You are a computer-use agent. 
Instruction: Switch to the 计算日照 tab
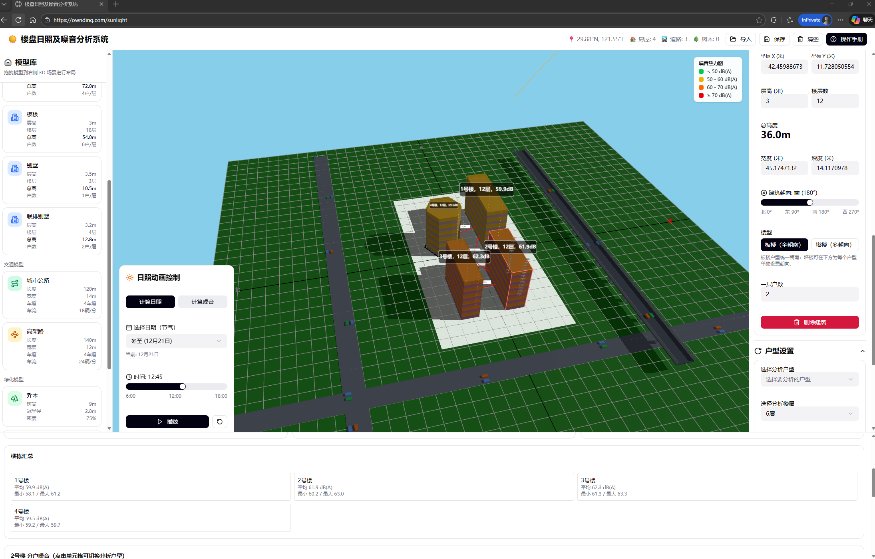(x=150, y=302)
